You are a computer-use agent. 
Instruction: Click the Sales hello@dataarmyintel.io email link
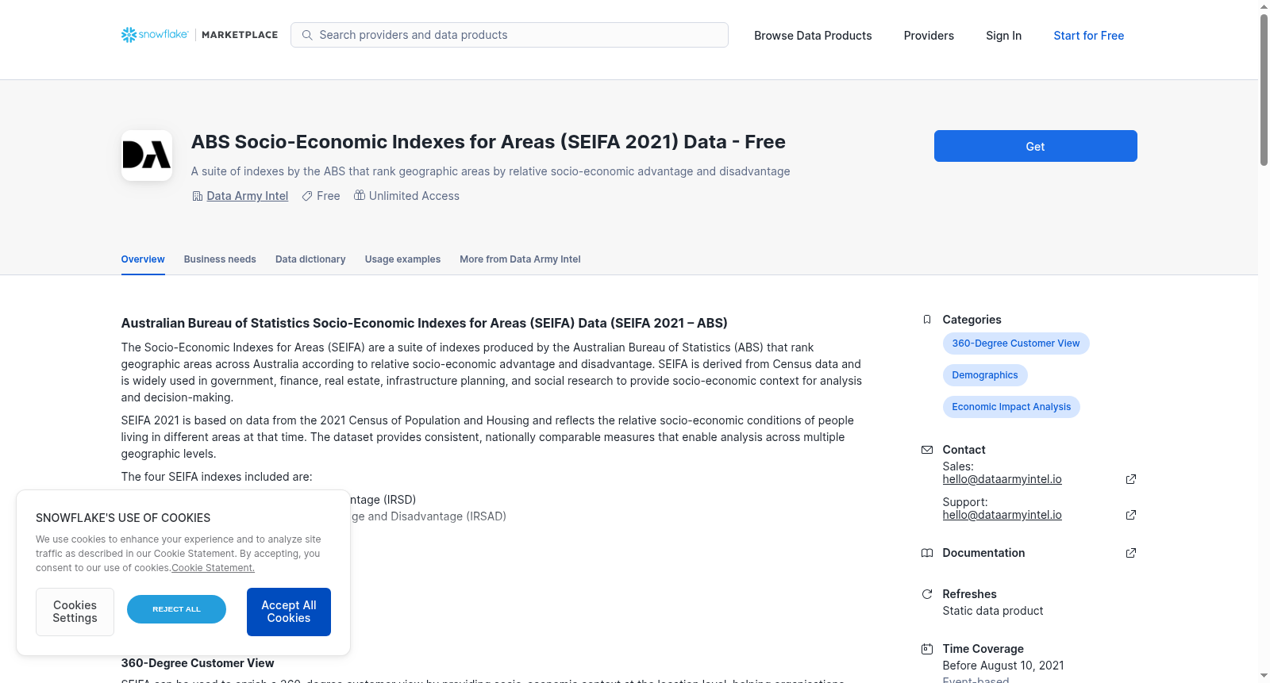click(1002, 479)
